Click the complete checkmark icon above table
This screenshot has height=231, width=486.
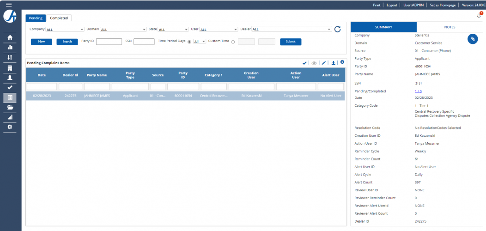point(305,63)
